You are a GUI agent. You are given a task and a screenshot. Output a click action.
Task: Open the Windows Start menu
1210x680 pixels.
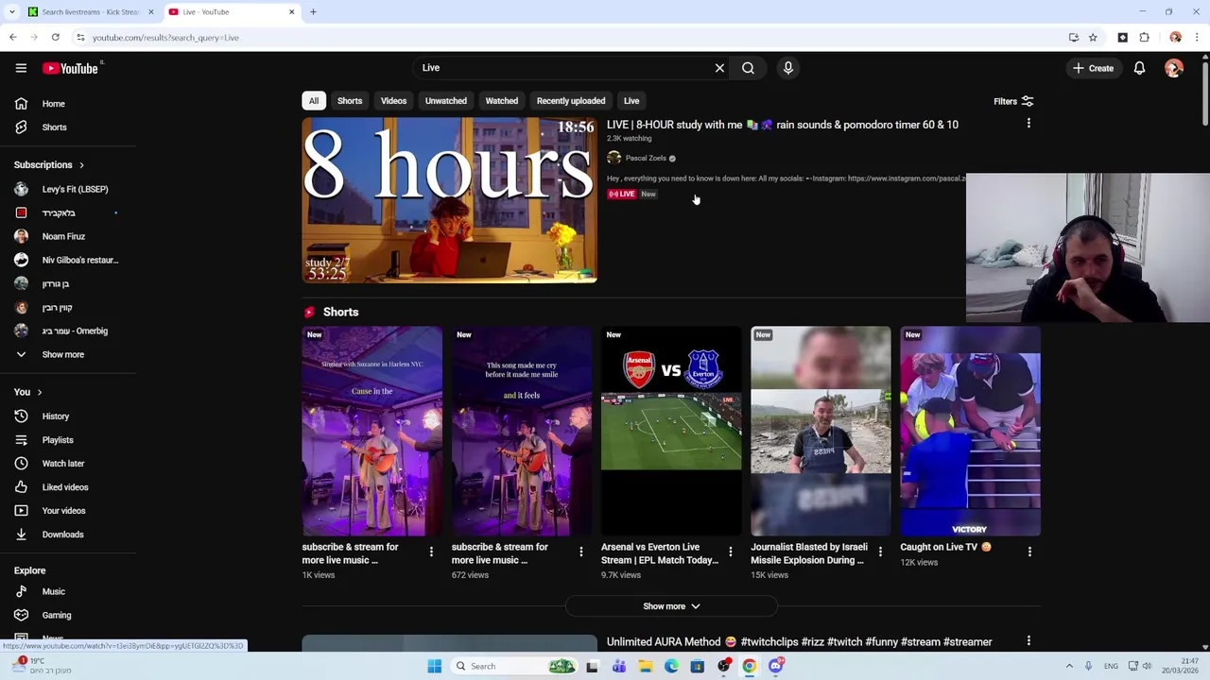coord(434,666)
